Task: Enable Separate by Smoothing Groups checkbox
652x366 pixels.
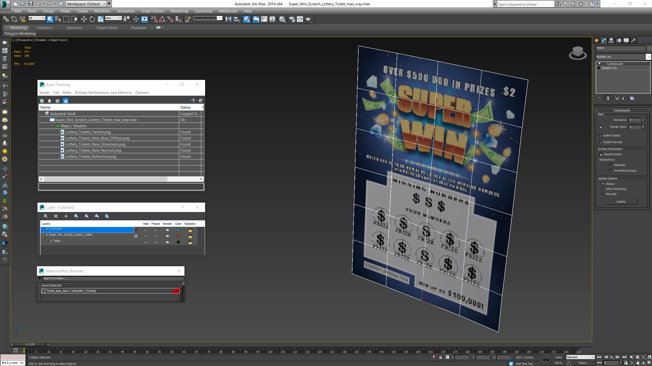Action: pos(611,171)
